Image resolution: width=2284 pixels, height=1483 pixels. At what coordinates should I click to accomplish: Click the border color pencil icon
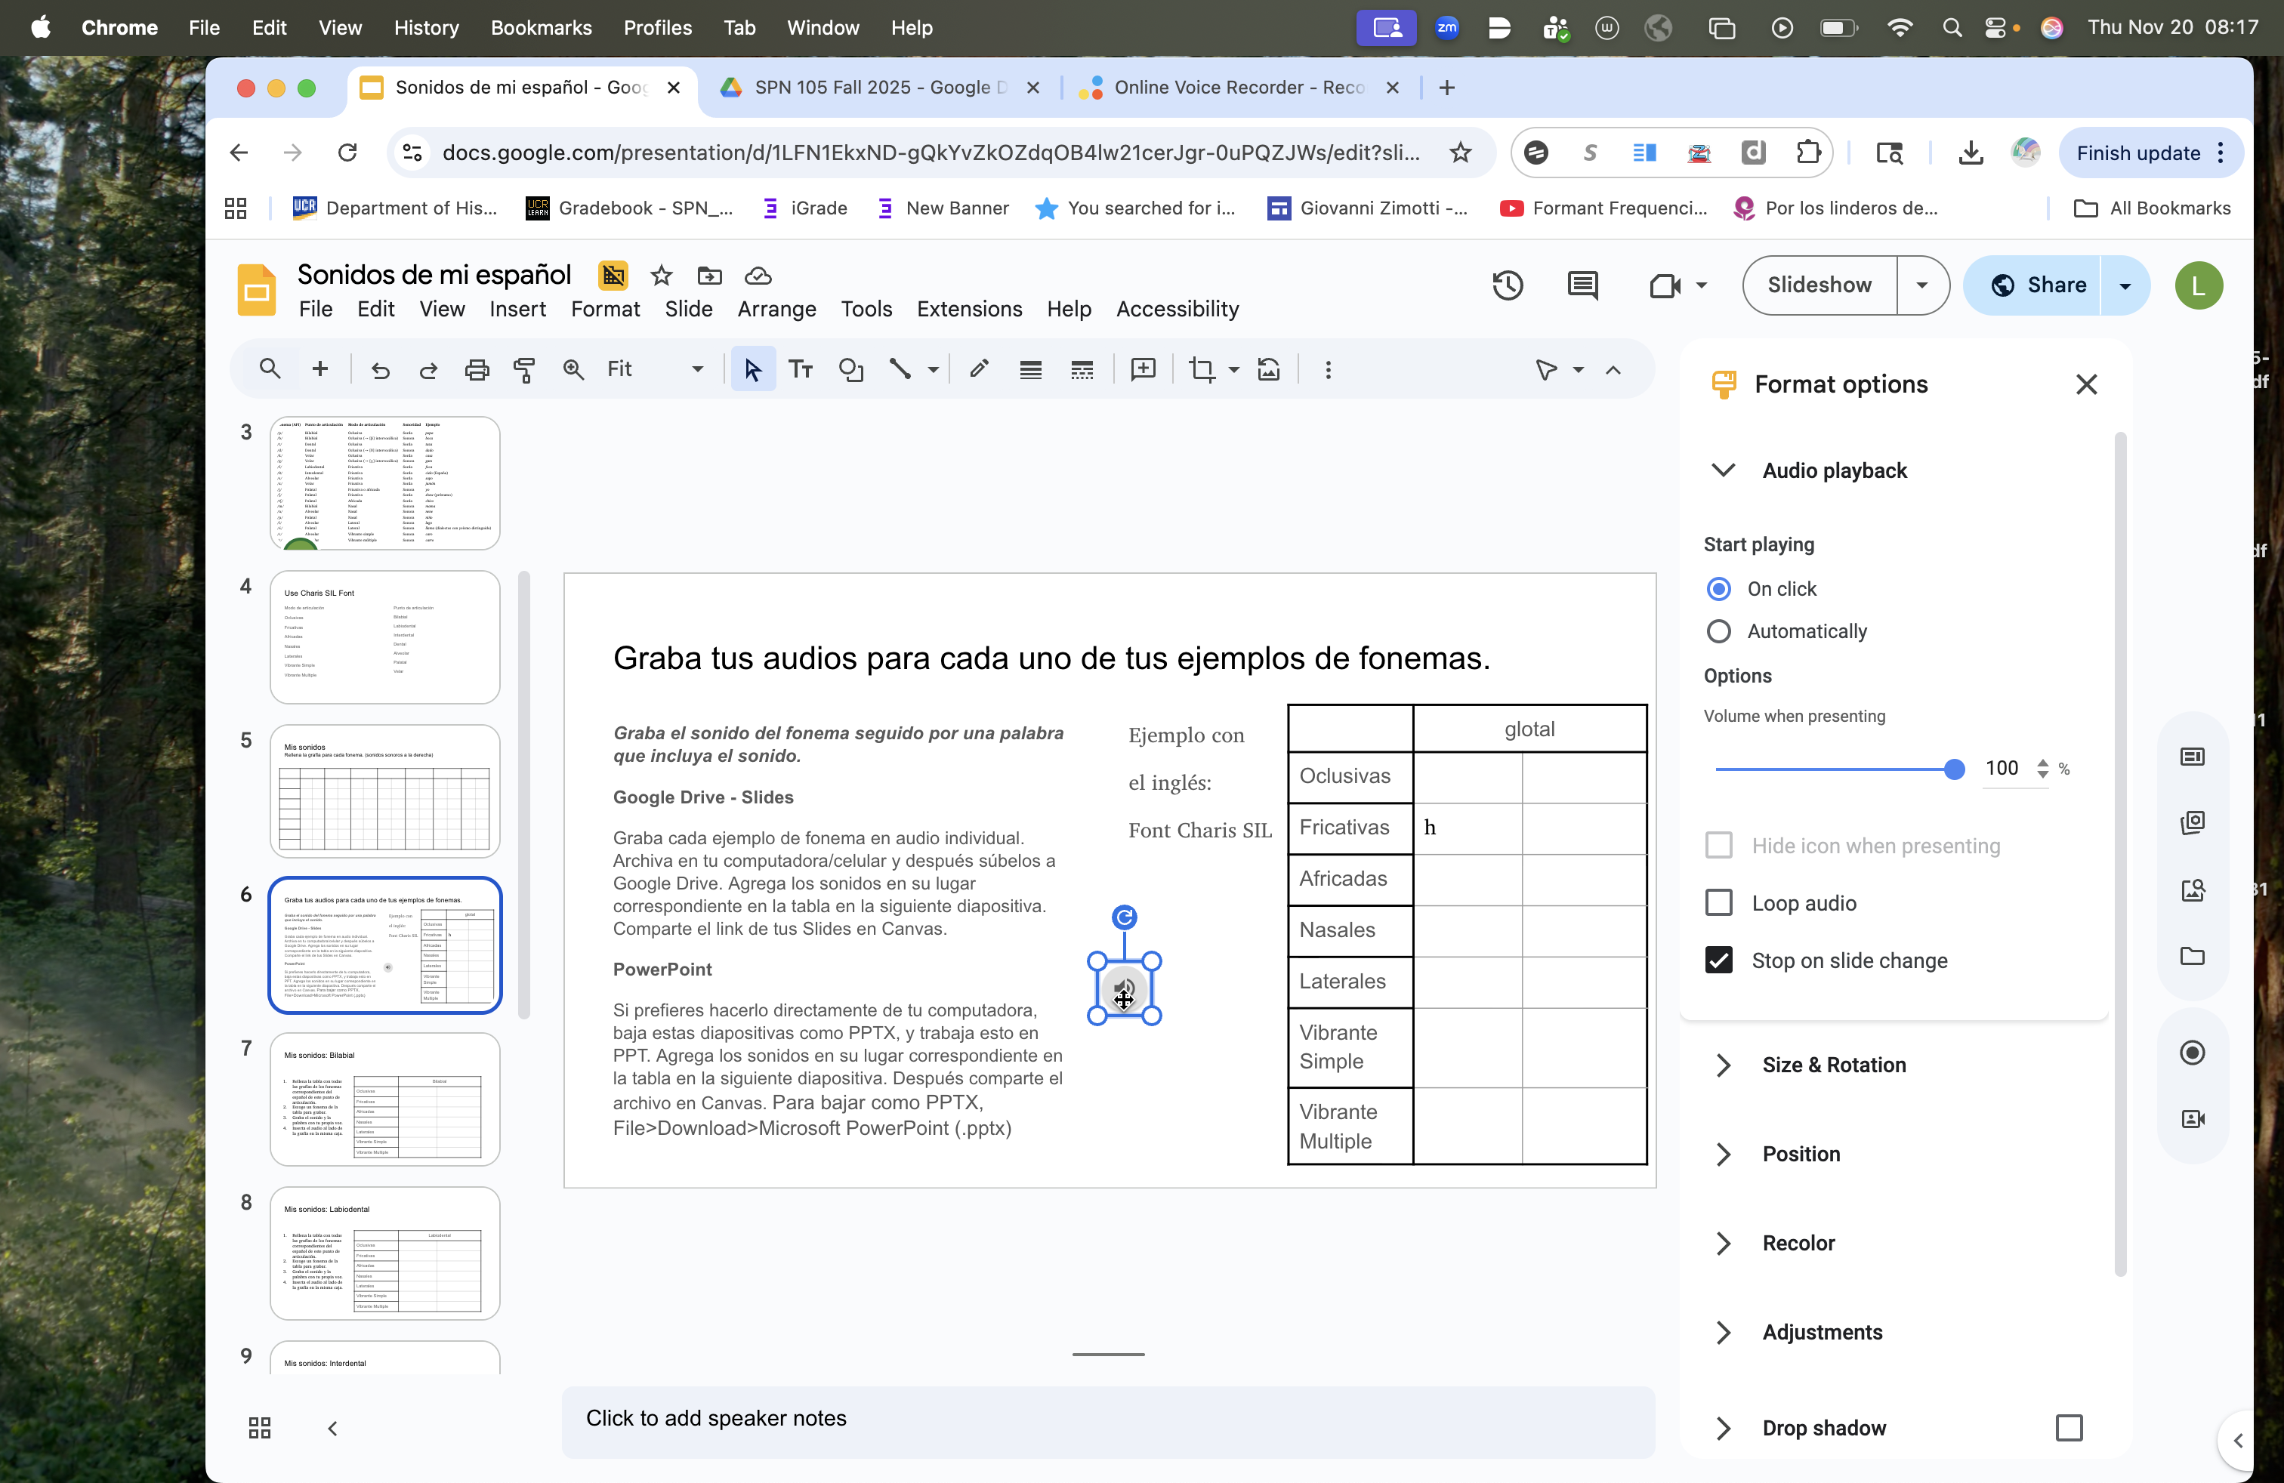click(x=979, y=369)
